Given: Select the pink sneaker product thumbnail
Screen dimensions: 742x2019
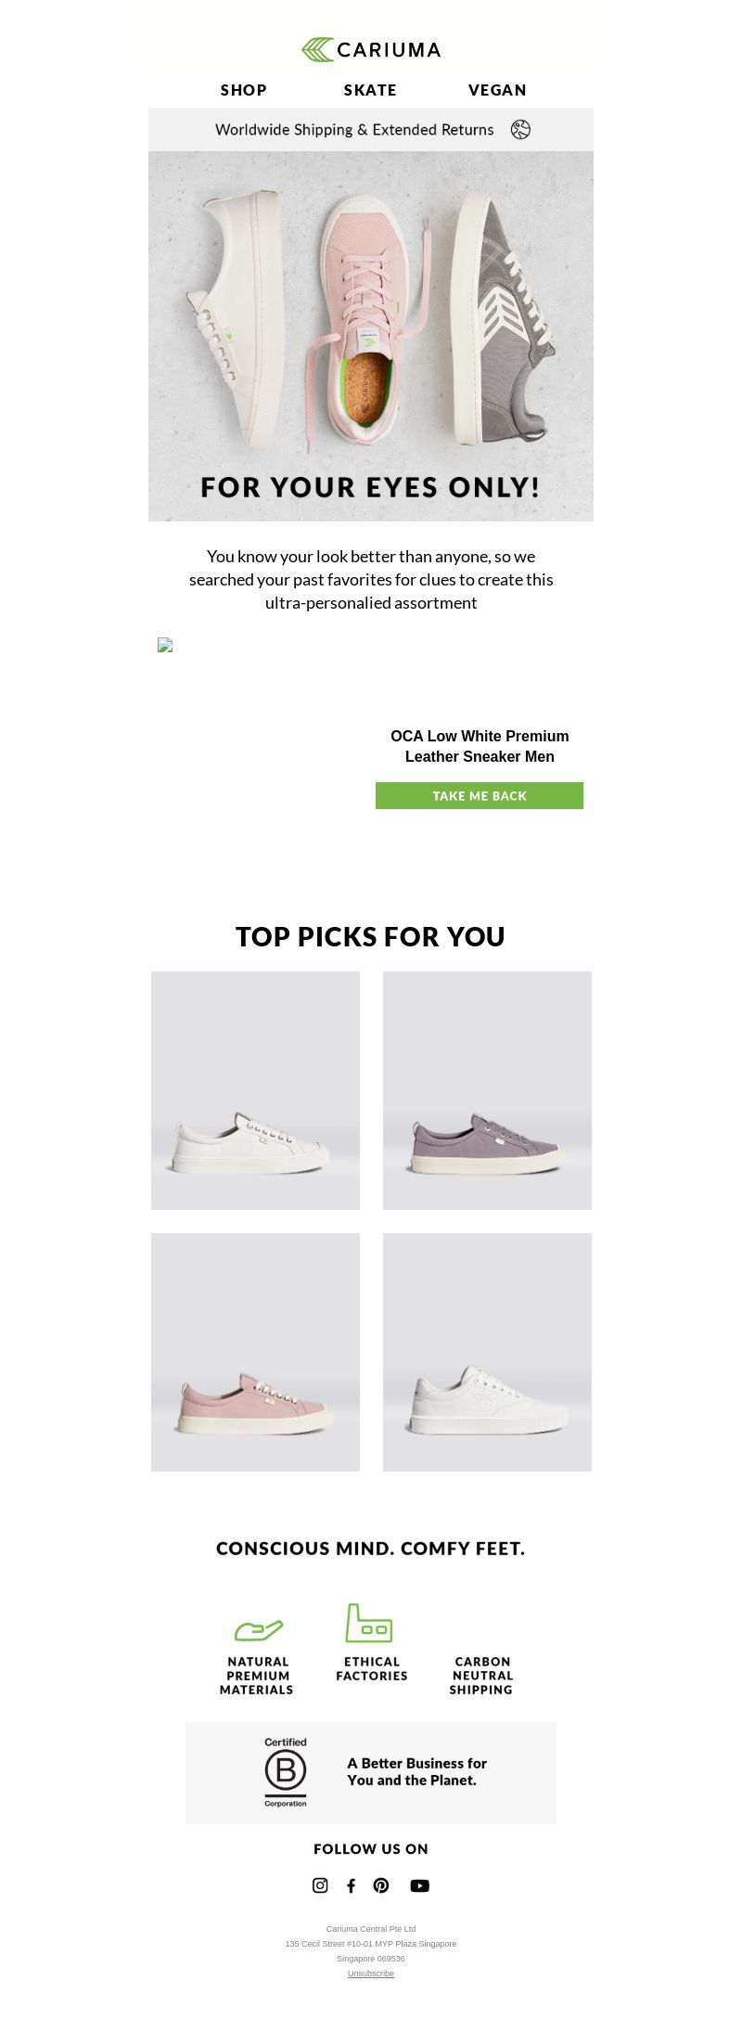Looking at the screenshot, I should point(255,1352).
